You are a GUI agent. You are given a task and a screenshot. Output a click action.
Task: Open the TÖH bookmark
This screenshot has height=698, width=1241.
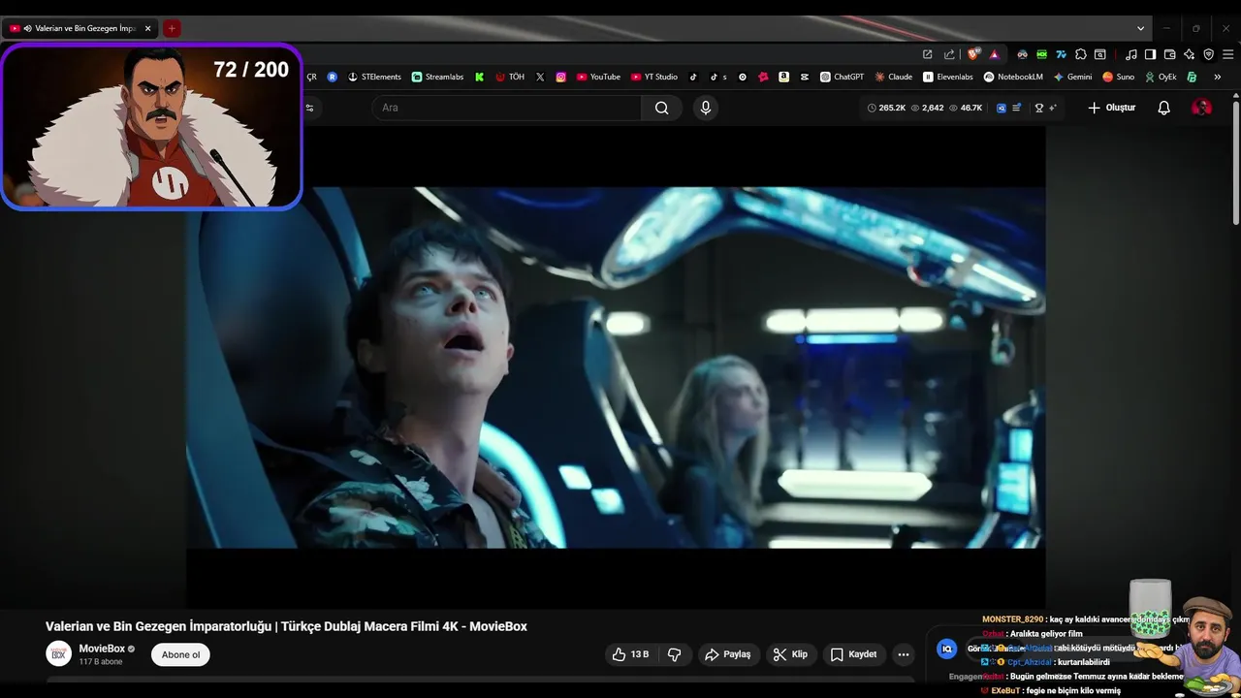(x=510, y=77)
